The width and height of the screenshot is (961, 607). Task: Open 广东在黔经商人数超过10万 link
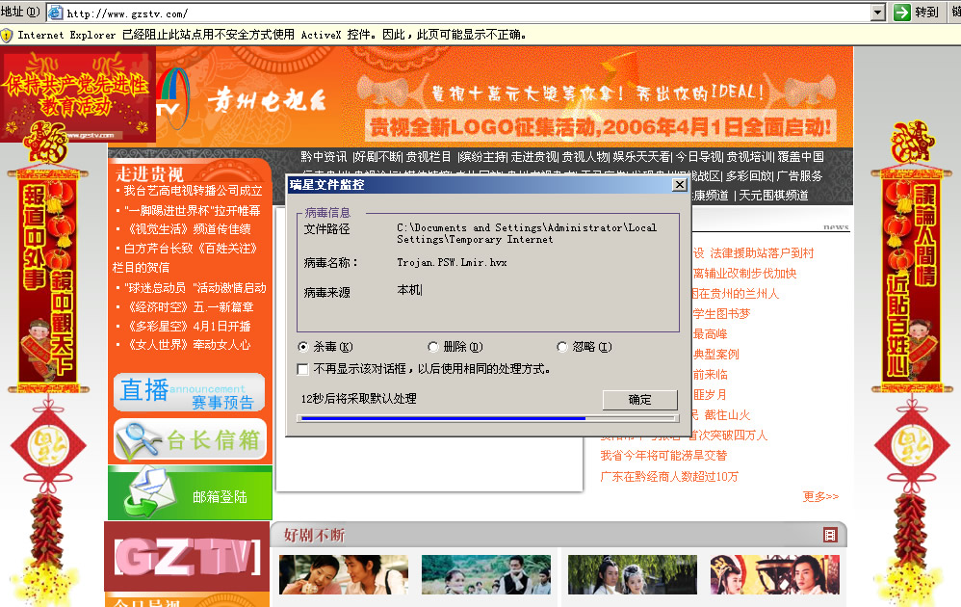coord(669,476)
